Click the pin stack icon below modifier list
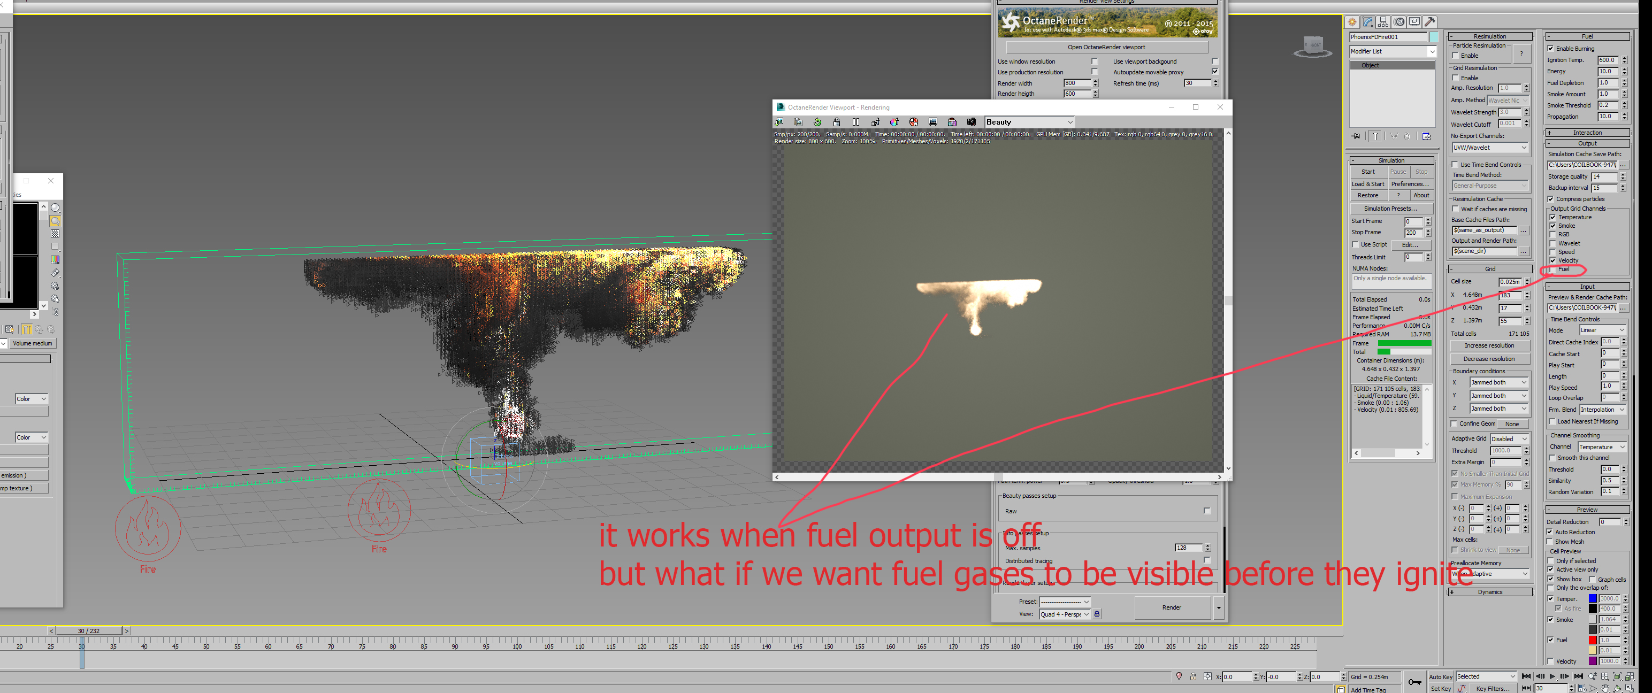1652x693 pixels. [x=1356, y=136]
